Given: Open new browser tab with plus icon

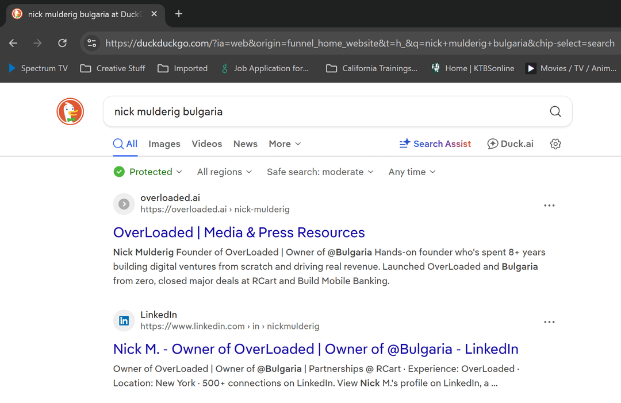Looking at the screenshot, I should click(x=179, y=14).
